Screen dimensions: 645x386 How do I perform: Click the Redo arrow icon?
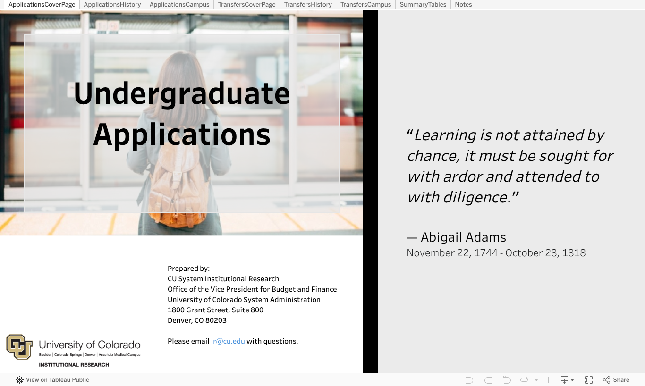(x=488, y=380)
